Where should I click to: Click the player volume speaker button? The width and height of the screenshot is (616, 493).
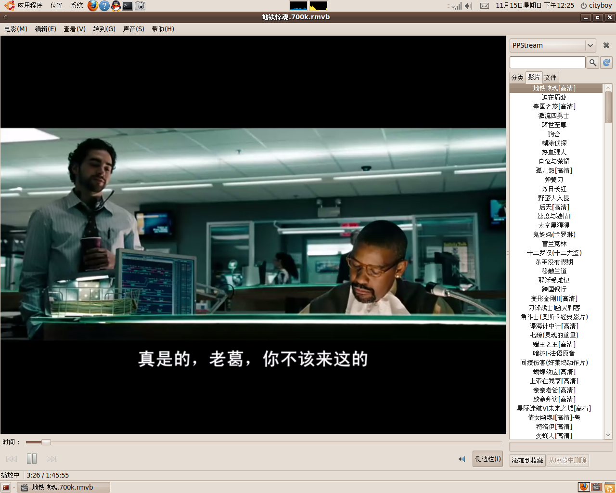tap(462, 459)
